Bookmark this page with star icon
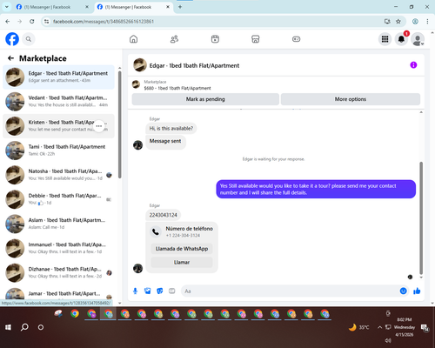This screenshot has width=435, height=348. coord(398,21)
